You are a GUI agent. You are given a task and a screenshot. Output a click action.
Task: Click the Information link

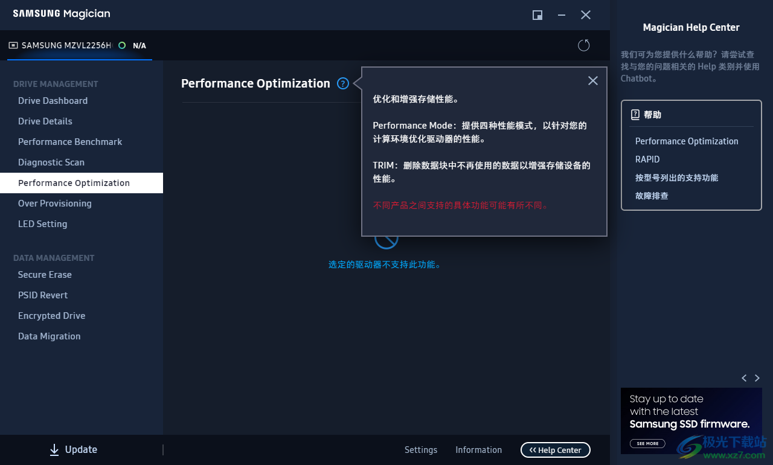click(x=478, y=450)
